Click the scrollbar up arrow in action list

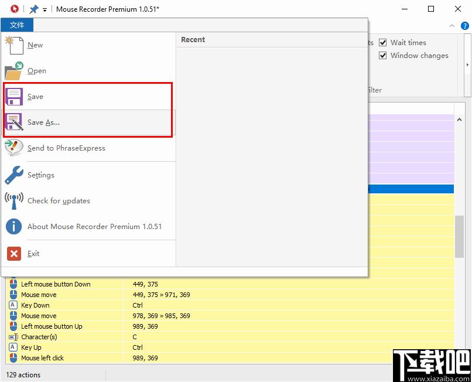click(459, 120)
